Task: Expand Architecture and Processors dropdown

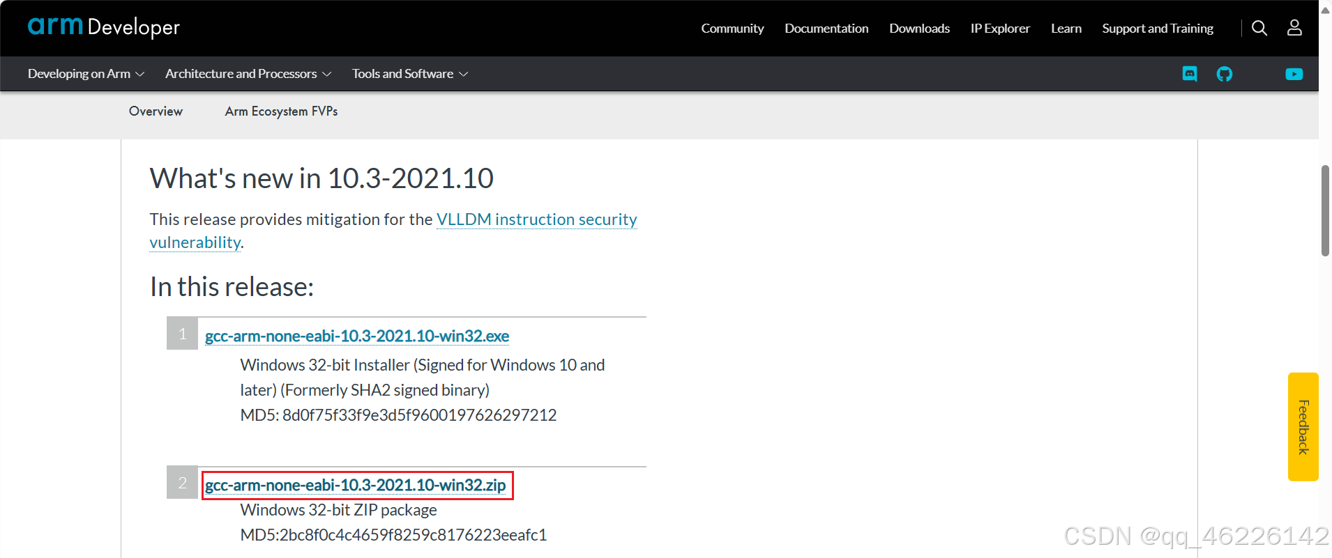Action: (x=248, y=74)
